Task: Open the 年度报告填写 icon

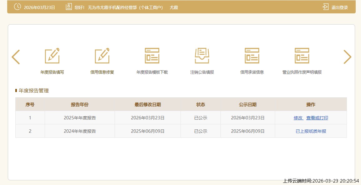Action: (52, 56)
